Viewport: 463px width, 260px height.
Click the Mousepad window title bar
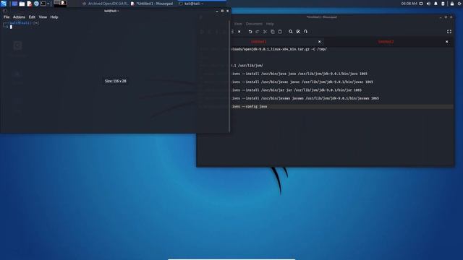321,17
